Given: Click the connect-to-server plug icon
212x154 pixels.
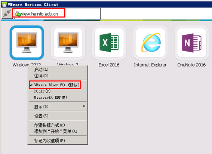Looking at the screenshot, I should point(7,13).
